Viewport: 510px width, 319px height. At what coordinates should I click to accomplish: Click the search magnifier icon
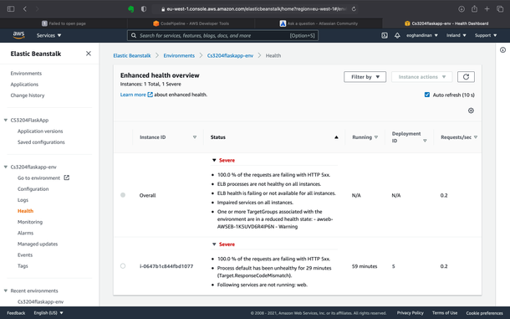tap(134, 35)
